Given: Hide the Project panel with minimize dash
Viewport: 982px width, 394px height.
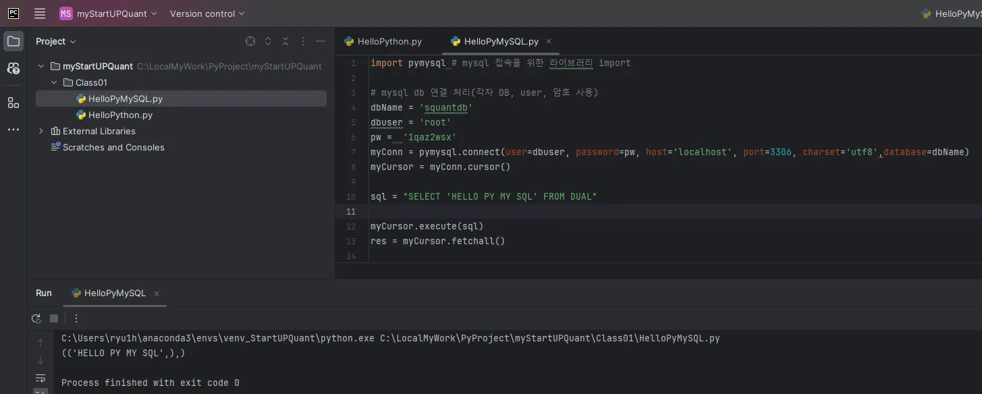Looking at the screenshot, I should (321, 41).
